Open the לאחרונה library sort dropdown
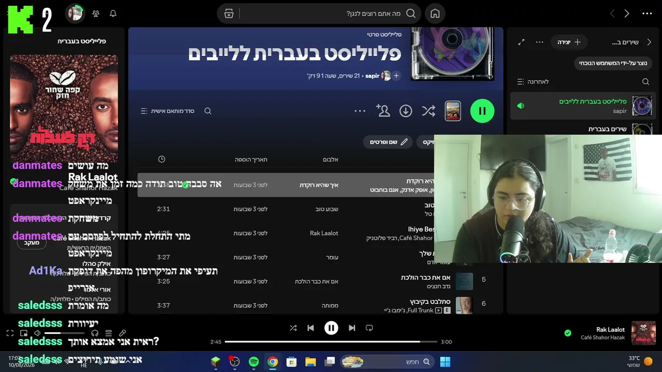This screenshot has width=662, height=372. click(x=533, y=82)
